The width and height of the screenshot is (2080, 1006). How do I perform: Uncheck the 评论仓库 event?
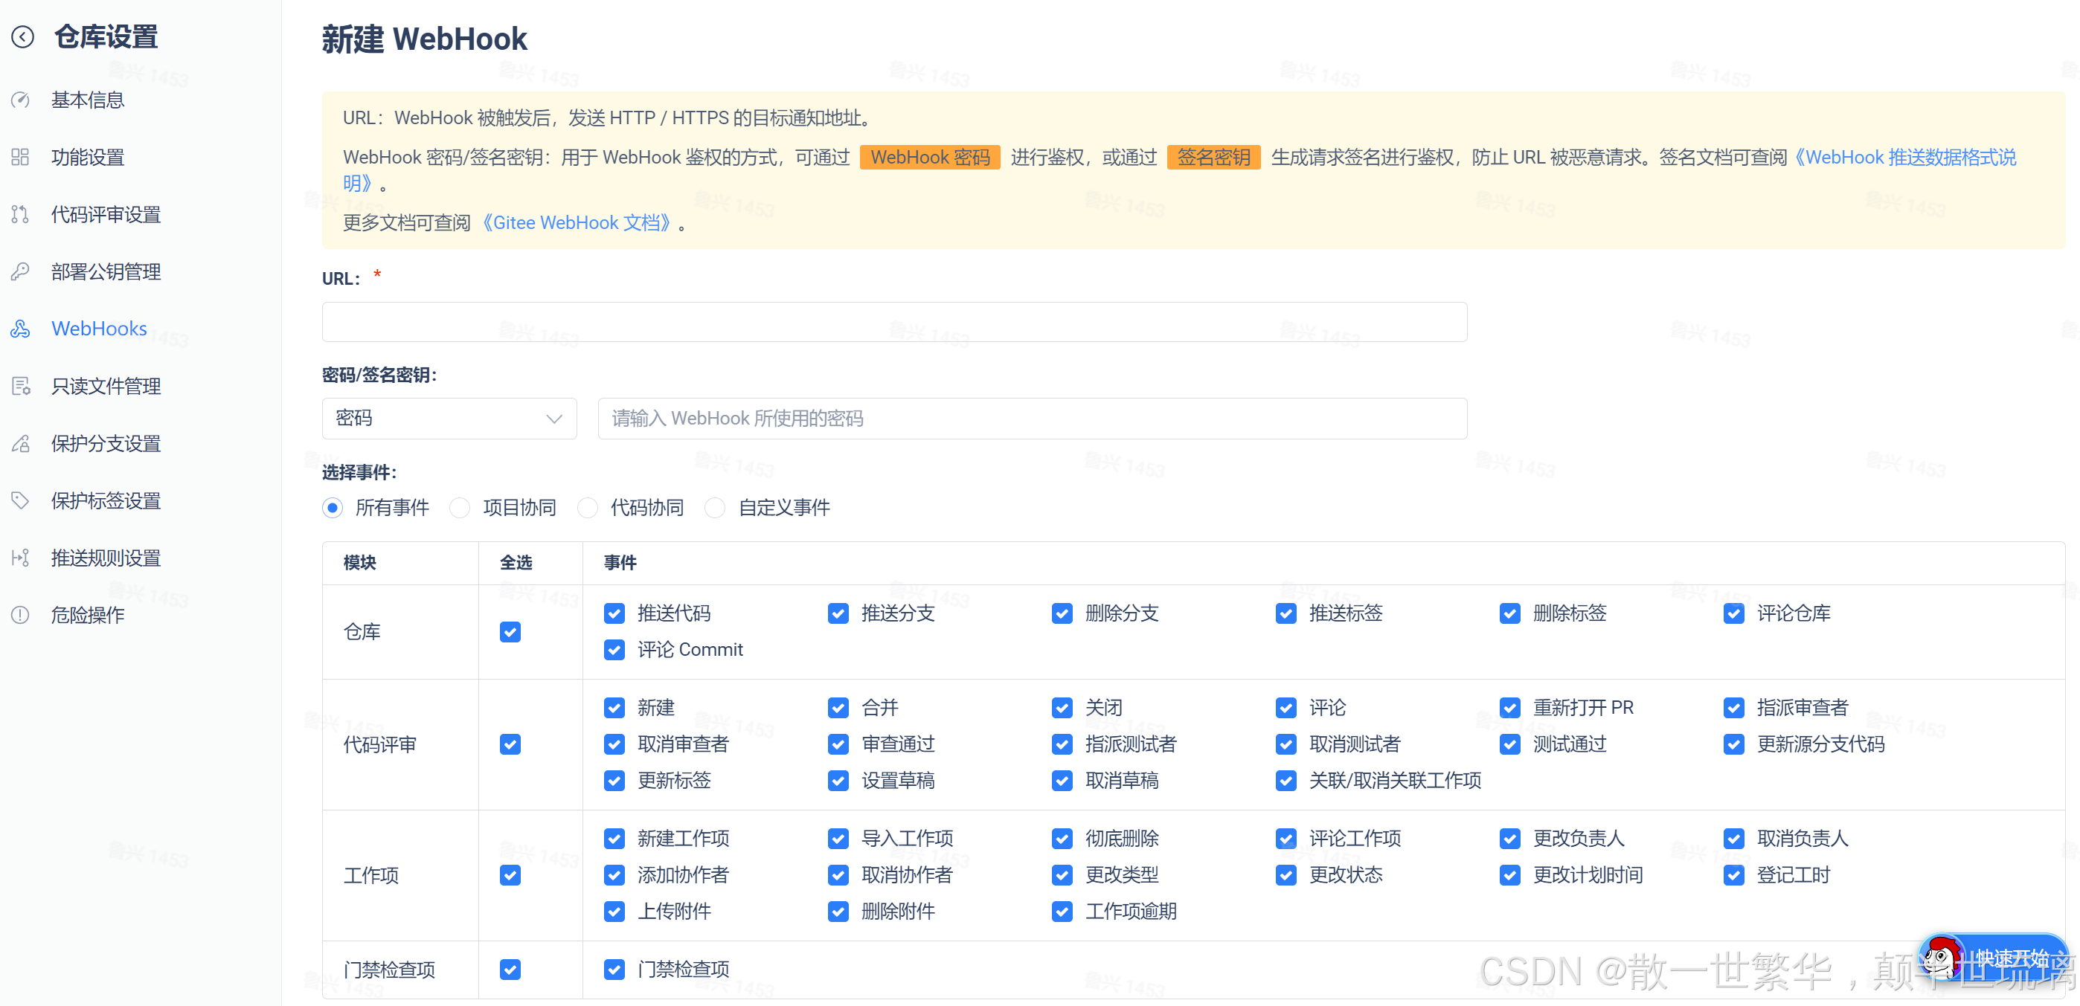click(x=1733, y=614)
